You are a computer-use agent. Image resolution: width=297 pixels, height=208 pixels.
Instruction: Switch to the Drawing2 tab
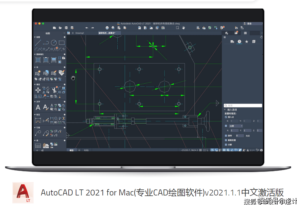79,33
